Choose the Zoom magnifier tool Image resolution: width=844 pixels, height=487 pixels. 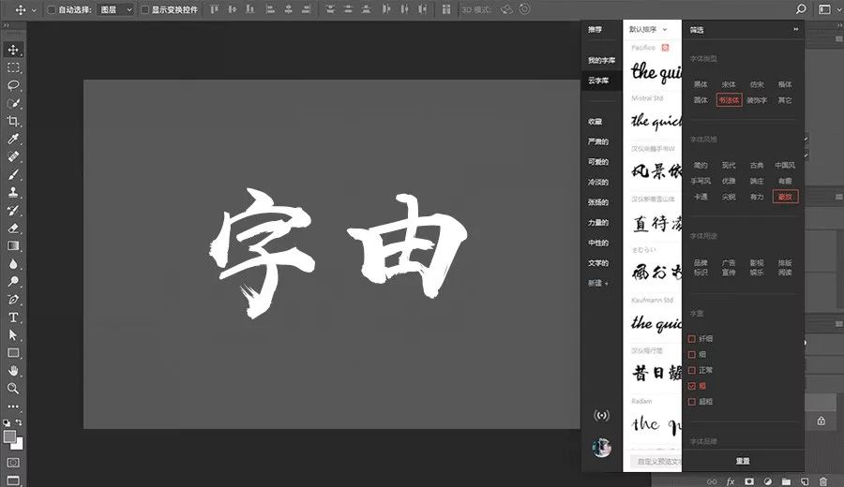[x=13, y=388]
